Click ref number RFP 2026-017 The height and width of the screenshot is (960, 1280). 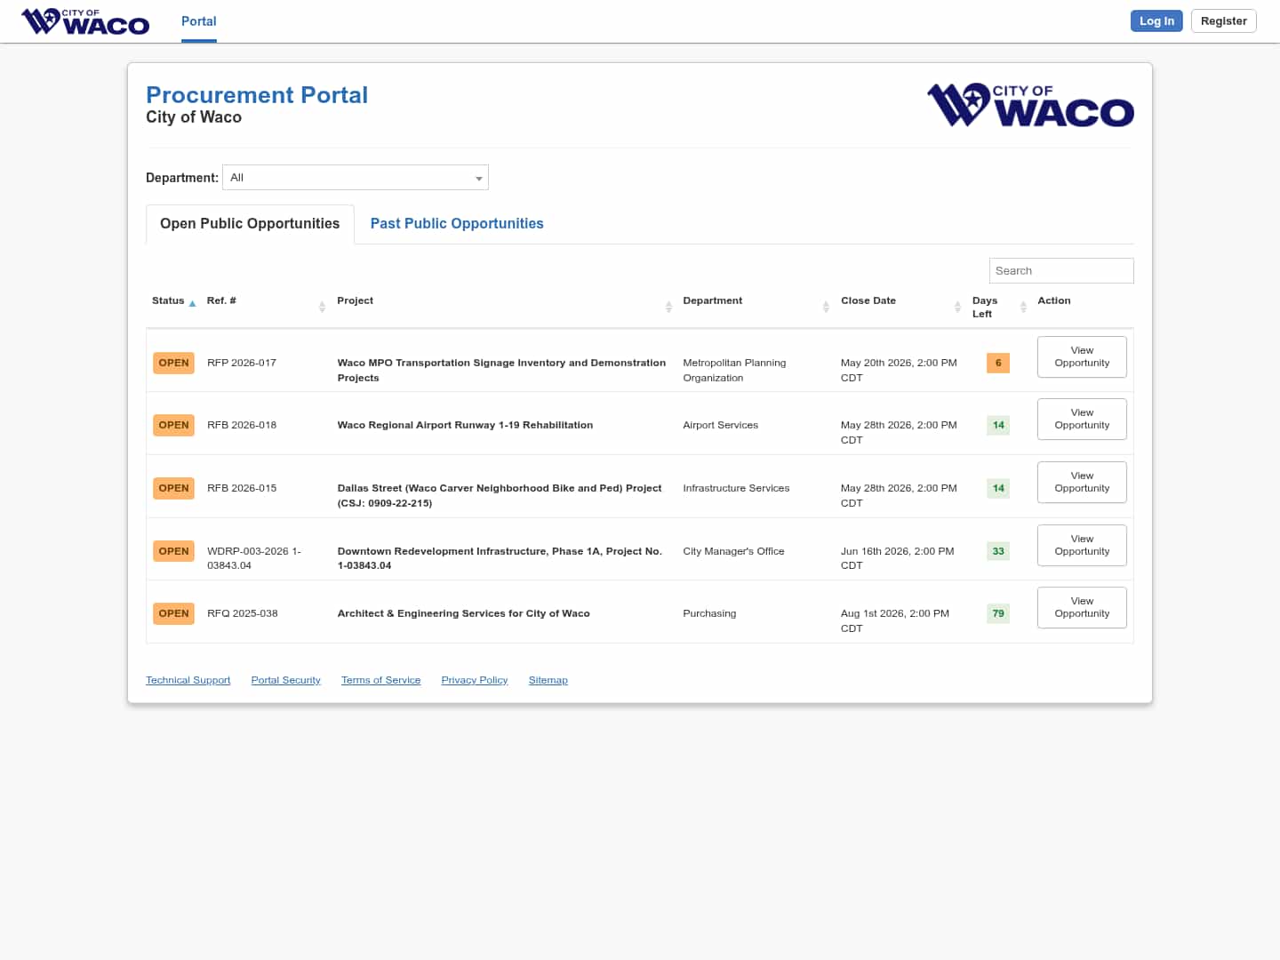(242, 363)
